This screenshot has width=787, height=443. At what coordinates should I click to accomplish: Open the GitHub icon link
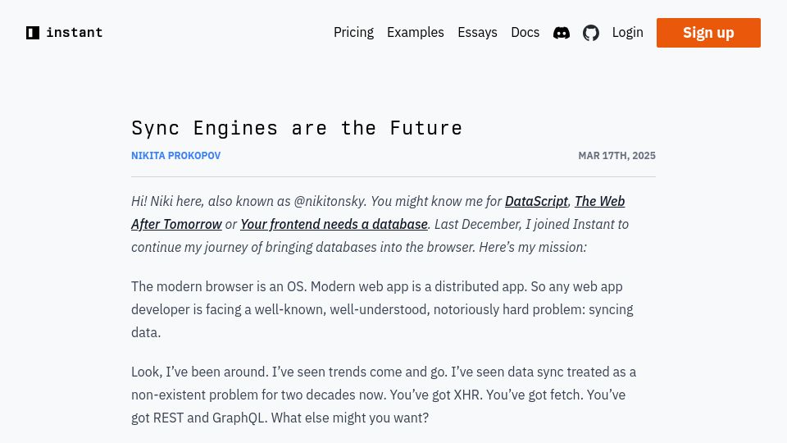tap(591, 33)
